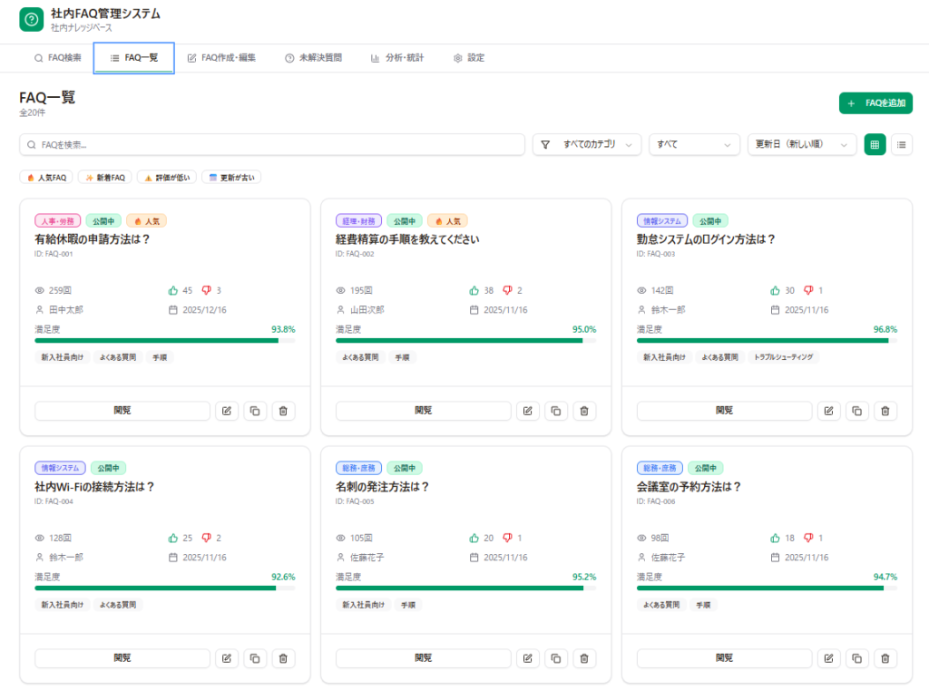Go to the 未解決質問 tab
Image resolution: width=929 pixels, height=690 pixels.
coord(313,58)
